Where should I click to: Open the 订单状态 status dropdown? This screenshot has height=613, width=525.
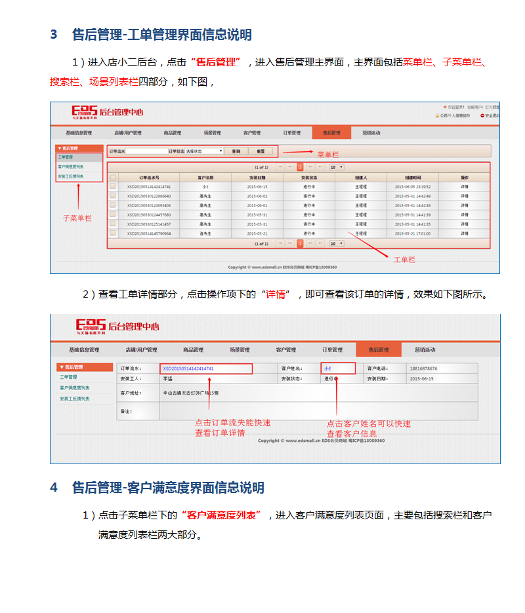pyautogui.click(x=204, y=151)
